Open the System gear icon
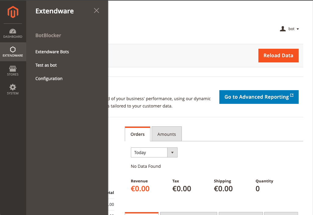The image size is (313, 215). (13, 87)
